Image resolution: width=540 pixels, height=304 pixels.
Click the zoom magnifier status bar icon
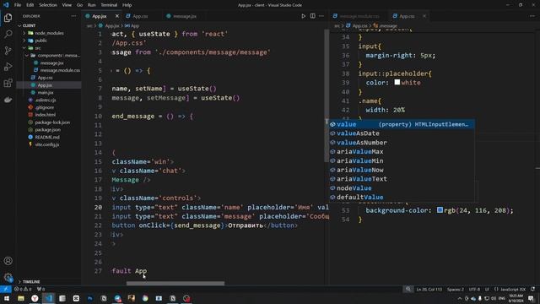[408, 289]
